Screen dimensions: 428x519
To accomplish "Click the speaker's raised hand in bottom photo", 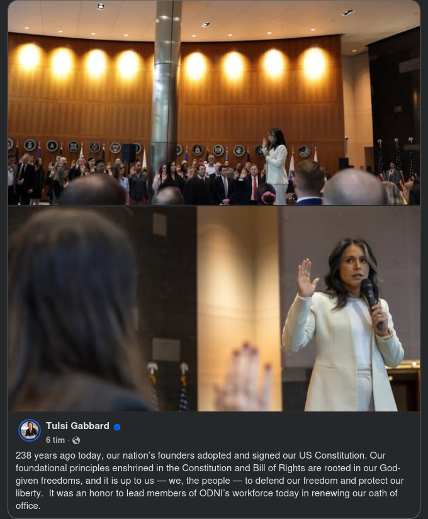I will 307,279.
